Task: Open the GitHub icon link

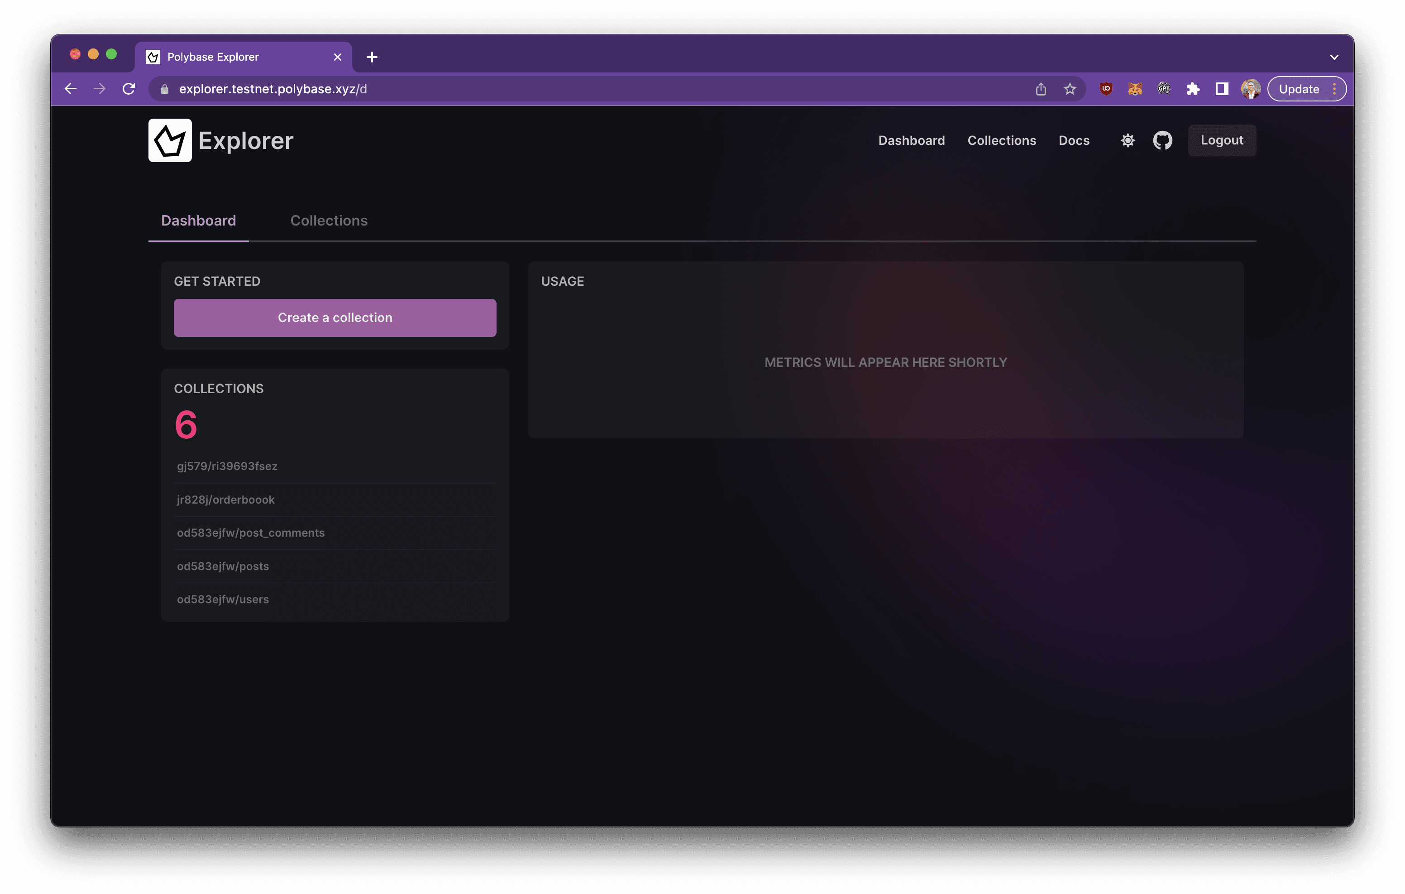Action: pos(1162,140)
